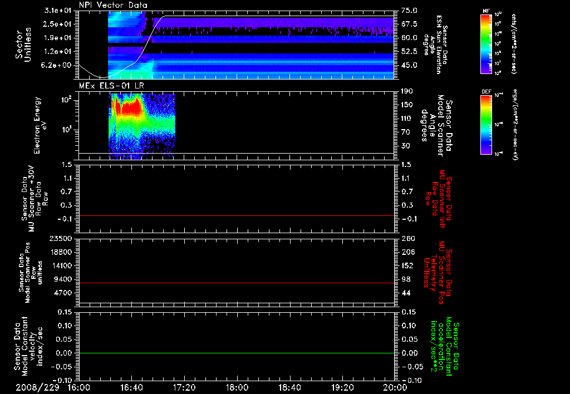Viewport: 570px width, 394px height.
Task: Click the "16:40" time axis label
Action: [x=131, y=387]
